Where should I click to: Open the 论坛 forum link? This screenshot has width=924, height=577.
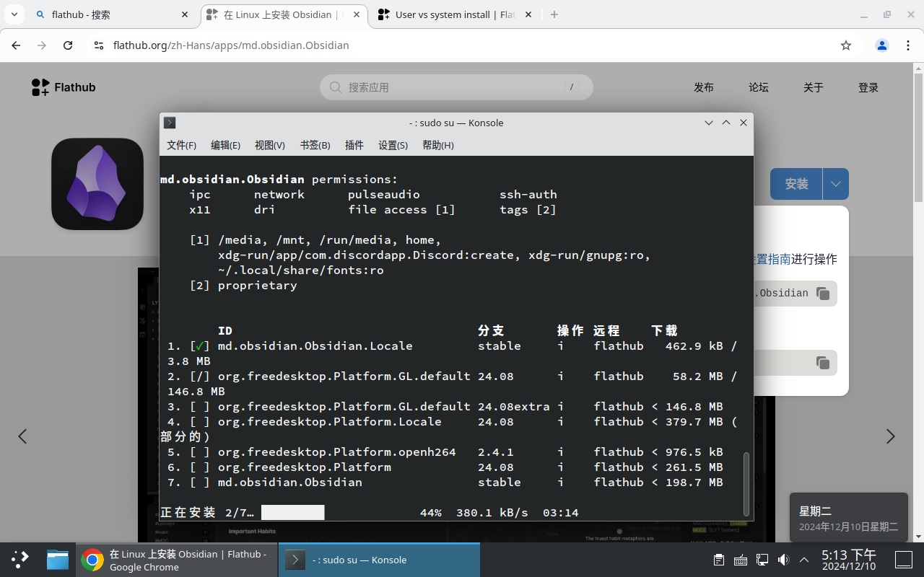tap(759, 87)
